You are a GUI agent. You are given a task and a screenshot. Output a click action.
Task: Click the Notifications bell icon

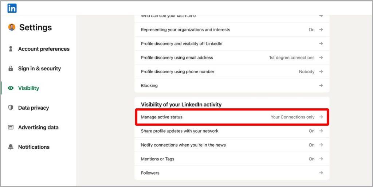click(x=11, y=147)
